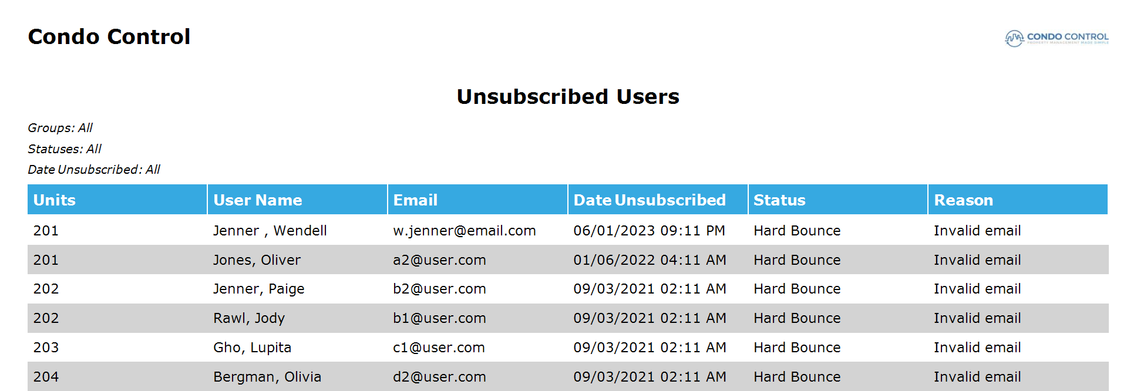Click the Statuses: All filter text
Image resolution: width=1137 pixels, height=391 pixels.
click(65, 149)
